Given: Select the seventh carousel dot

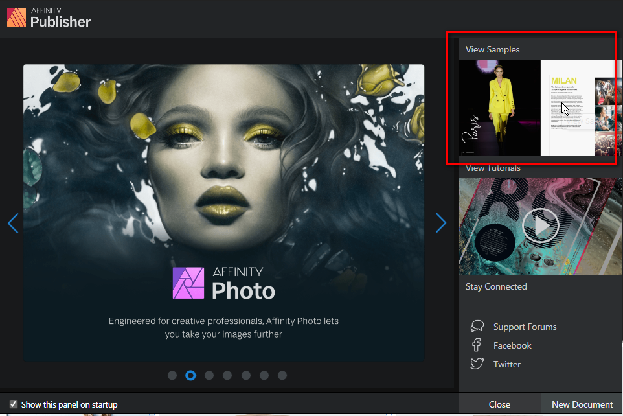Looking at the screenshot, I should [x=282, y=375].
